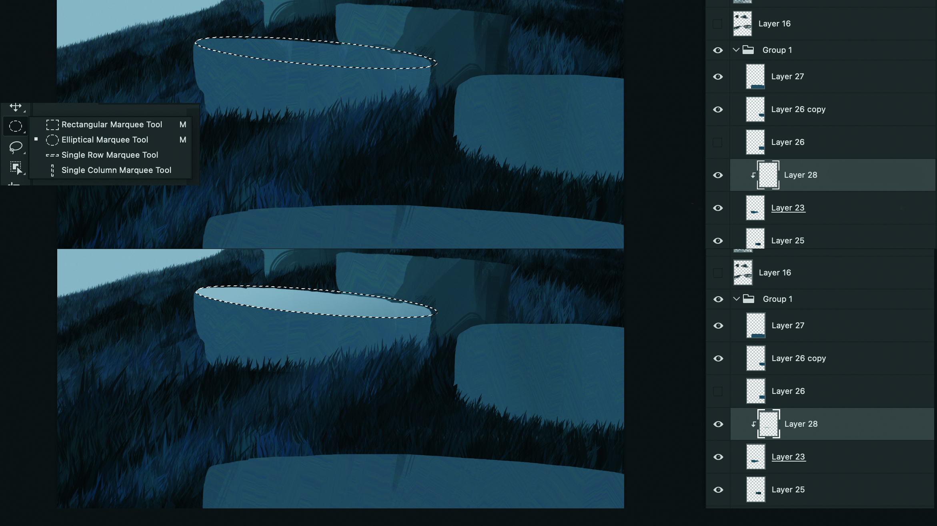Click Layer 27 thumbnail in lower panel
937x526 pixels.
(756, 325)
